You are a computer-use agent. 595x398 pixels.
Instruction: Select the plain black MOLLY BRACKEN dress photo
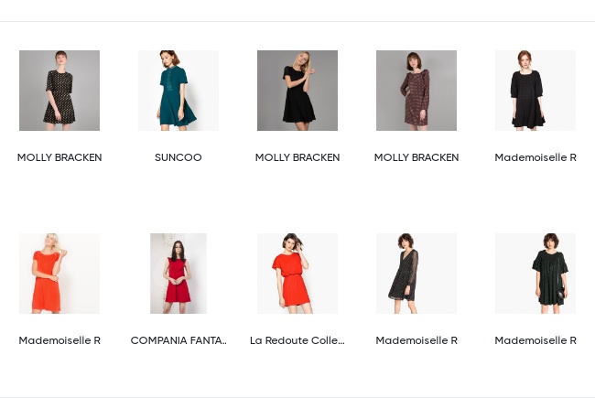[297, 91]
